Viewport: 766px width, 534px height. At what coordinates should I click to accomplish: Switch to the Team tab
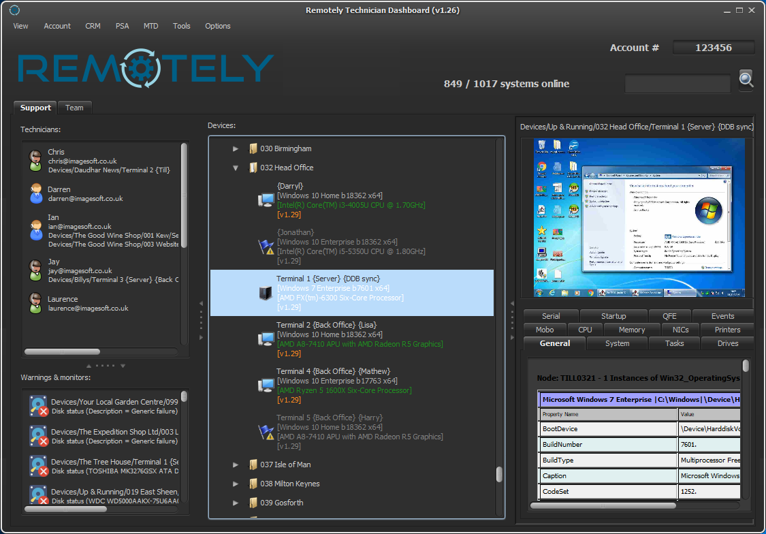[x=74, y=108]
